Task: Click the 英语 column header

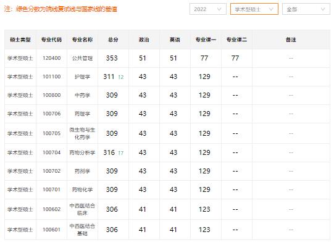Action: click(x=175, y=39)
